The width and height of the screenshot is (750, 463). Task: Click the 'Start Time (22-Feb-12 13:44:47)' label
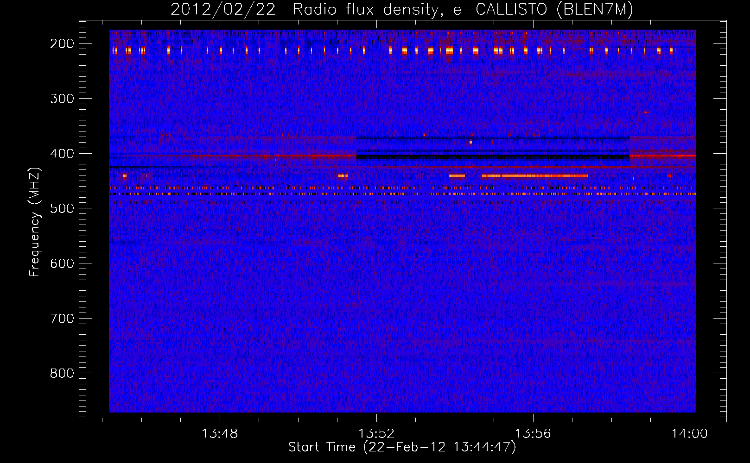402,447
